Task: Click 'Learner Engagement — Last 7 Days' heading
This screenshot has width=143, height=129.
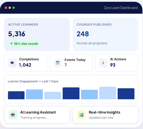Action: click(x=33, y=81)
